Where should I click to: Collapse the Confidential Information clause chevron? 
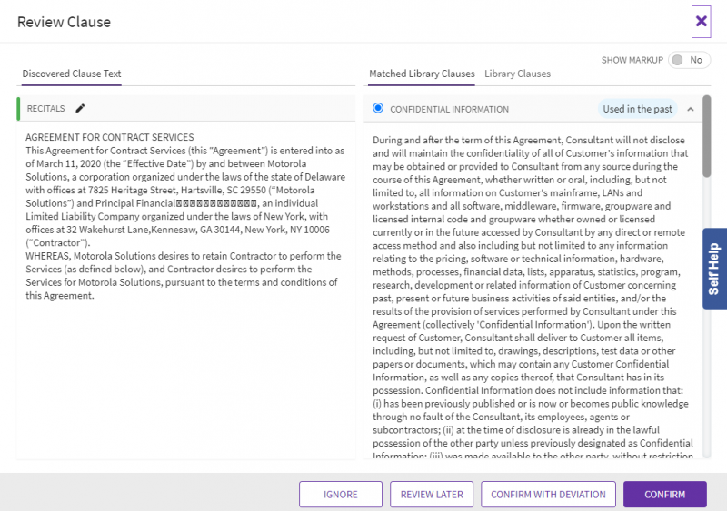pyautogui.click(x=691, y=109)
